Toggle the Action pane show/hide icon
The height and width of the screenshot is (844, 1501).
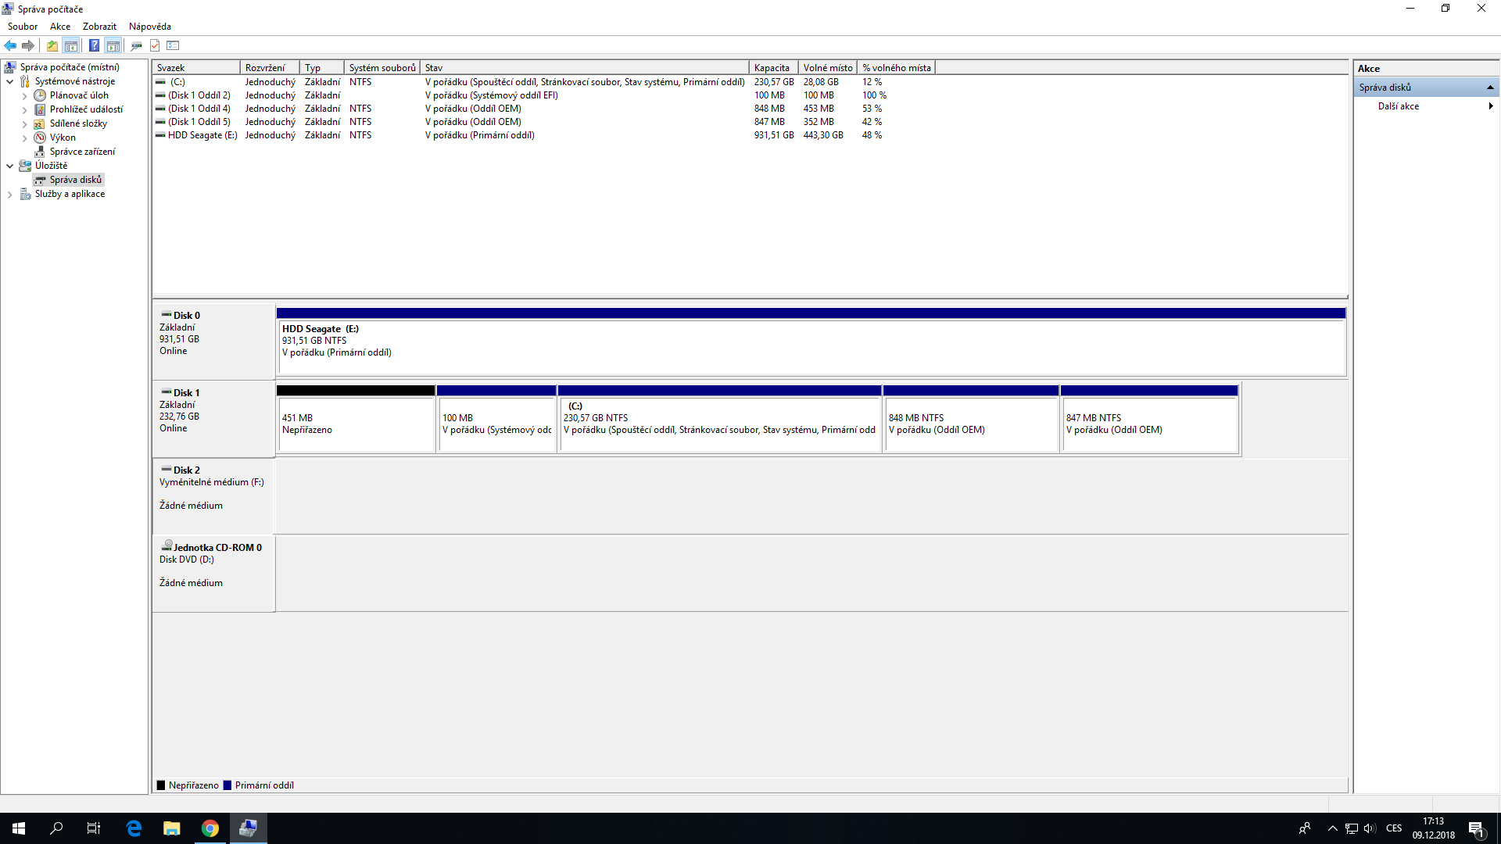point(113,45)
